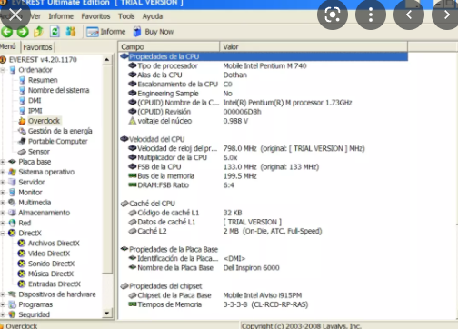The image size is (458, 329).
Task: Open the Tools menu
Action: (126, 16)
